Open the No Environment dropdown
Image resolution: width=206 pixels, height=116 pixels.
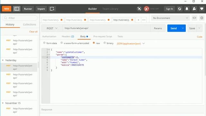[170, 18]
